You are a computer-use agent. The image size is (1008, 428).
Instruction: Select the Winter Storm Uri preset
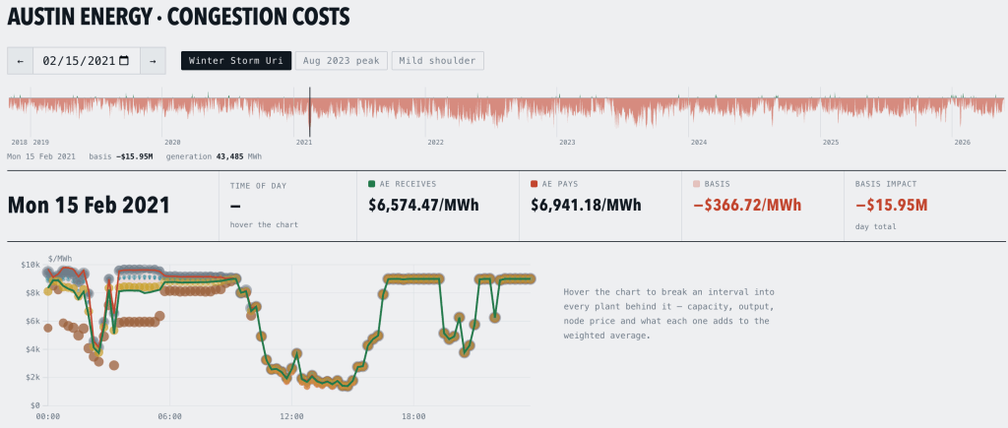pyautogui.click(x=236, y=61)
